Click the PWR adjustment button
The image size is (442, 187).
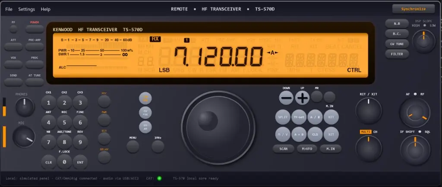(104, 120)
